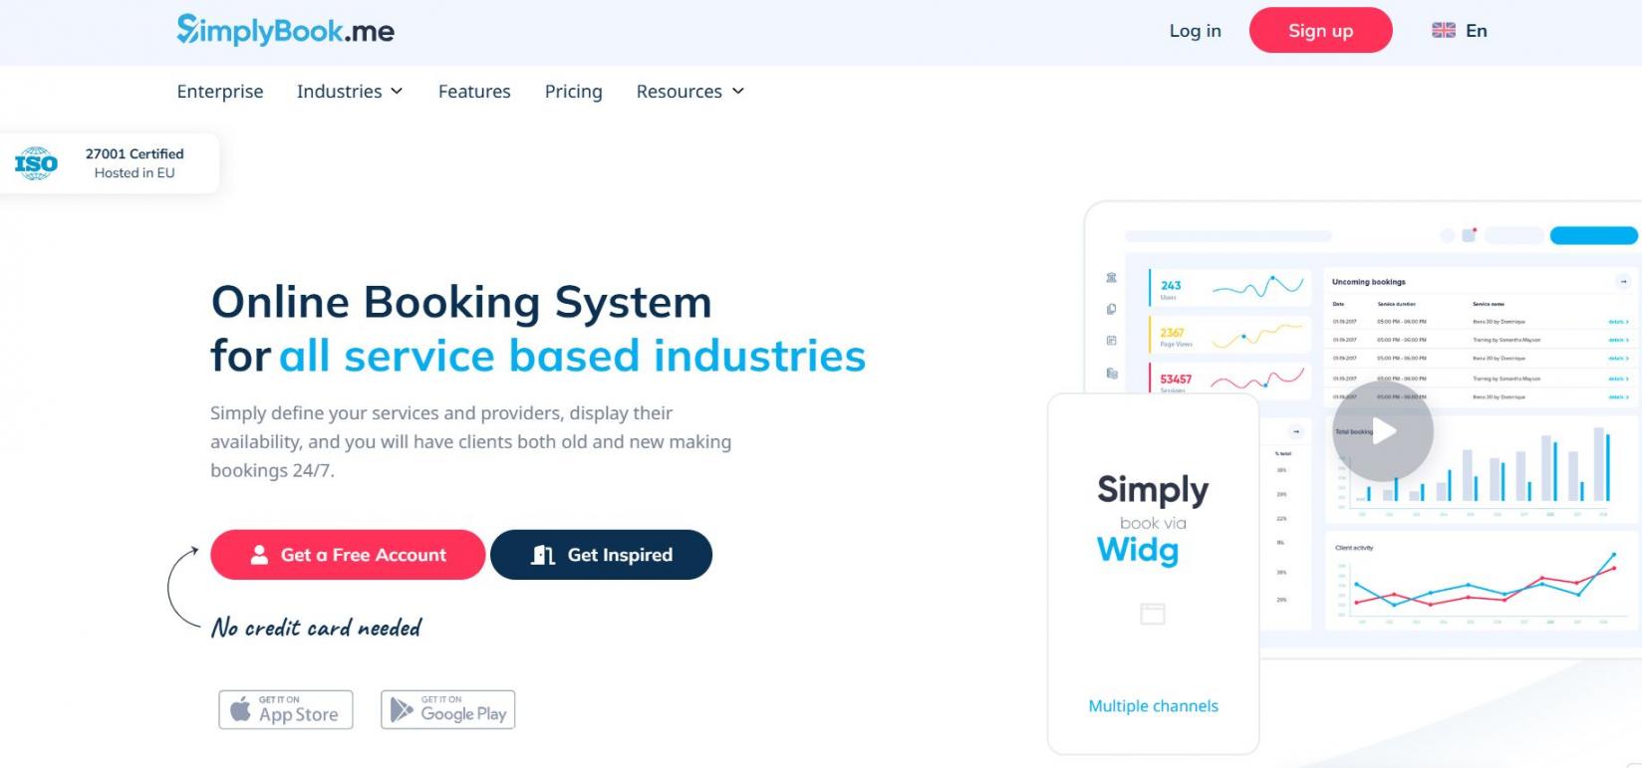The height and width of the screenshot is (768, 1642).
Task: Click the widget window icon on phone card
Action: pyautogui.click(x=1153, y=614)
